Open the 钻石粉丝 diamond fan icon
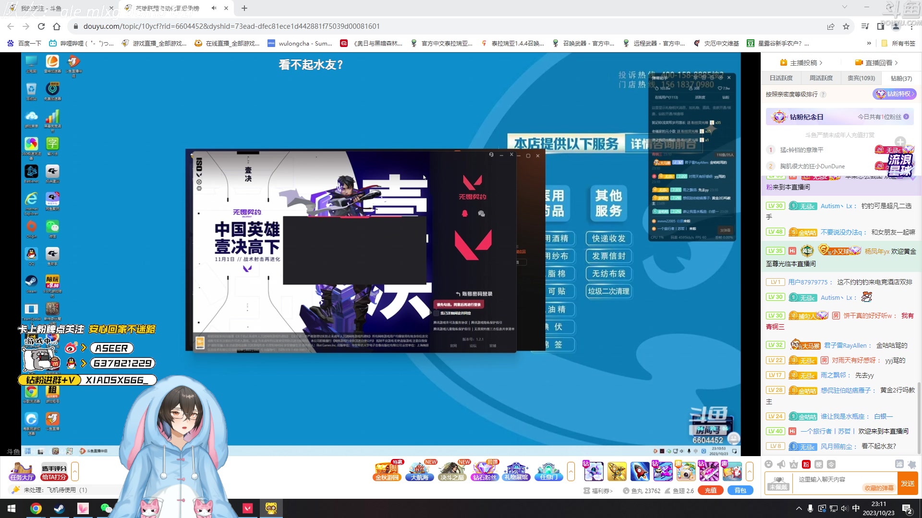Viewport: 922px width, 518px height. [x=485, y=471]
